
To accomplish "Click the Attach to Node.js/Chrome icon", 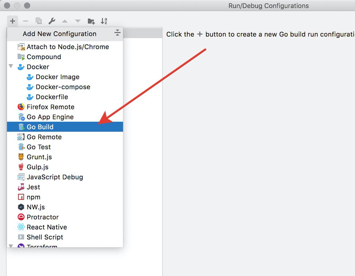I will pos(21,47).
